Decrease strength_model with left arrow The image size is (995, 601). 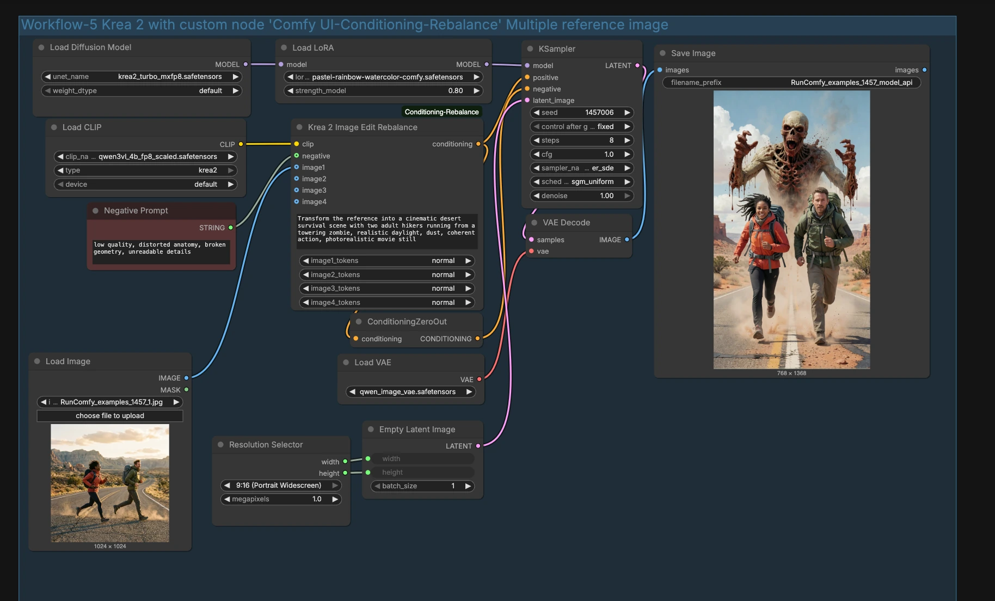[291, 91]
